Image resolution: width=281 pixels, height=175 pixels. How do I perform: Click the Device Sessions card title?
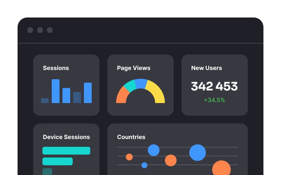tap(66, 137)
